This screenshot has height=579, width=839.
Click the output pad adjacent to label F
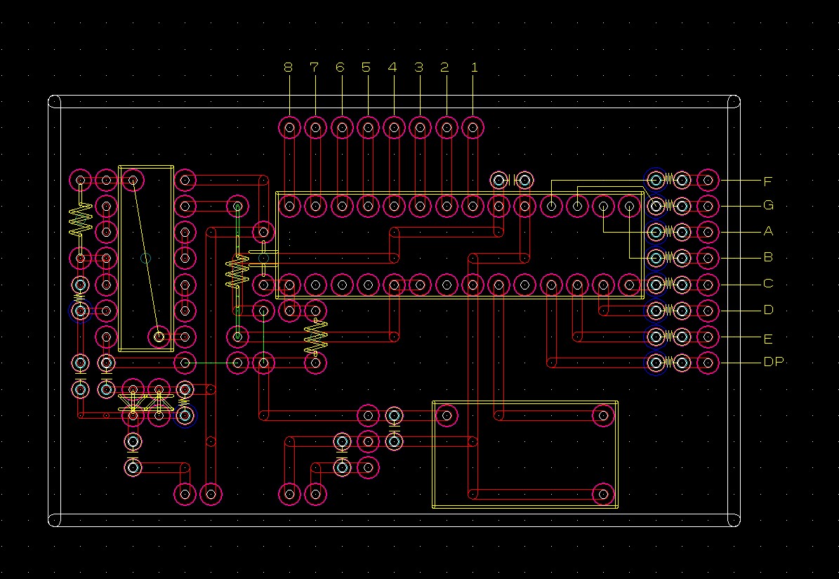(708, 181)
